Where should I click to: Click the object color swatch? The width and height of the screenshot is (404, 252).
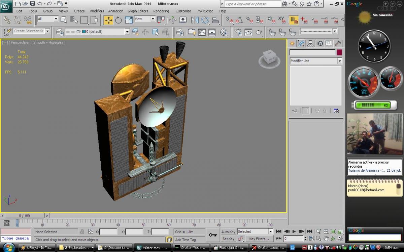[339, 52]
